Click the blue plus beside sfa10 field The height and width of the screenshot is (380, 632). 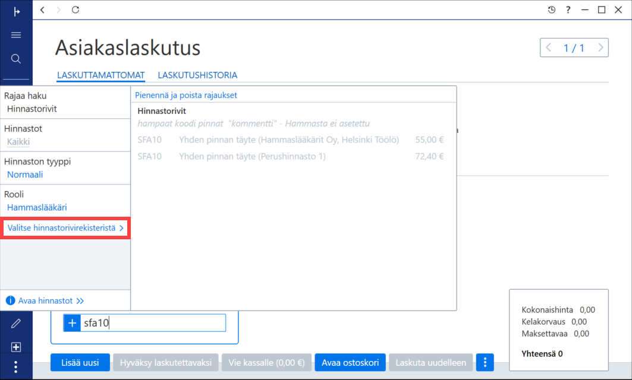[x=72, y=323]
